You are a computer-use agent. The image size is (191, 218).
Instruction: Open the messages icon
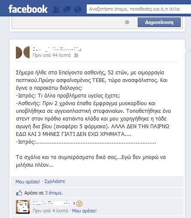(67, 9)
